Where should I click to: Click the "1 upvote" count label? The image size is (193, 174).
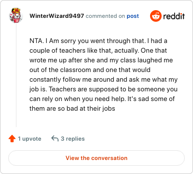point(29,139)
